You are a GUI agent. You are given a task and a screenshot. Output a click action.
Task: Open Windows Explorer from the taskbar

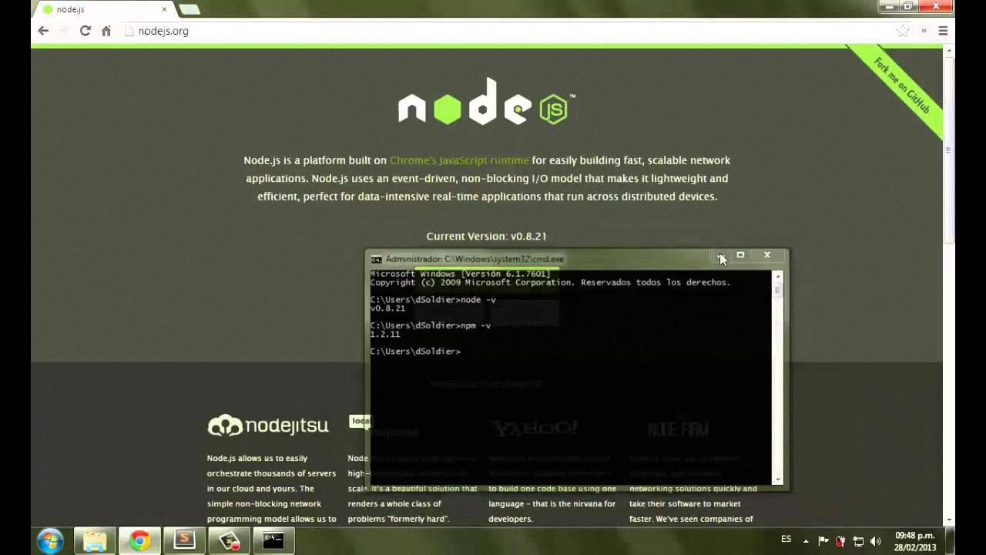[x=95, y=540]
